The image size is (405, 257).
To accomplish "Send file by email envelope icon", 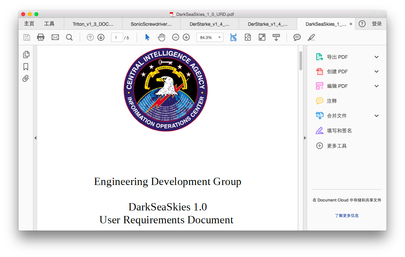I will click(55, 37).
